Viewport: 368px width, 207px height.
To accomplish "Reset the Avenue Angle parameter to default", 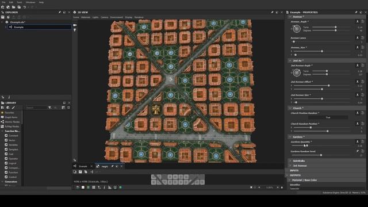I will 363,22.
